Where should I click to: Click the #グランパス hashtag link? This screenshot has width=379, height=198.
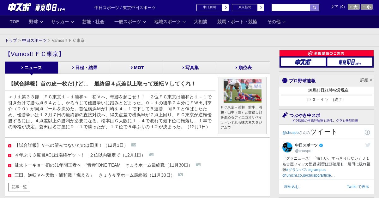click(297, 170)
